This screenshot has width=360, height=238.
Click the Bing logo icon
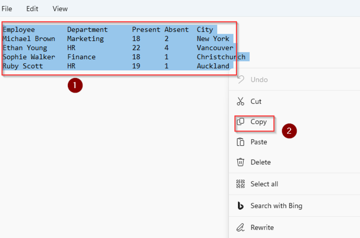point(241,206)
